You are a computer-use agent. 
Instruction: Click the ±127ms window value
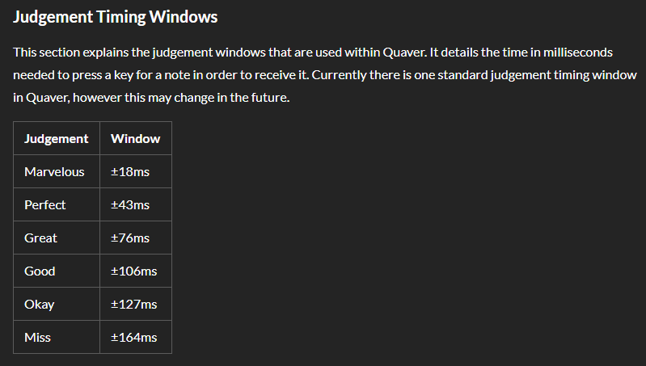pyautogui.click(x=133, y=304)
